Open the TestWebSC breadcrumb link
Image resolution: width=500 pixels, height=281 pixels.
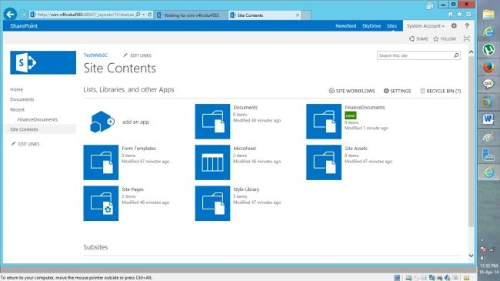[95, 55]
